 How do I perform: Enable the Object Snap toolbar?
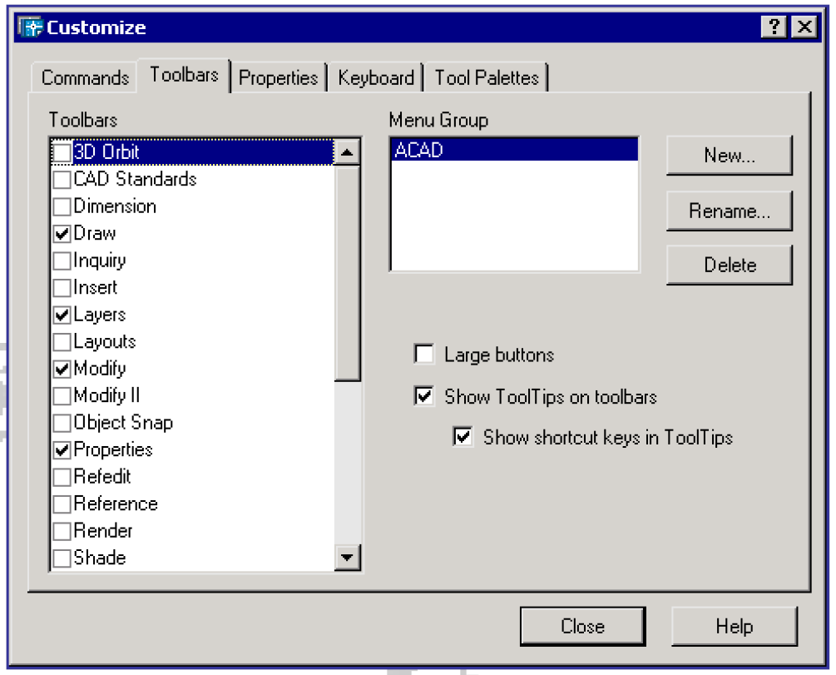click(x=62, y=423)
